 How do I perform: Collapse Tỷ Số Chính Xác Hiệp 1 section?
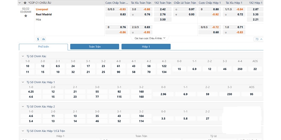tap(23, 82)
